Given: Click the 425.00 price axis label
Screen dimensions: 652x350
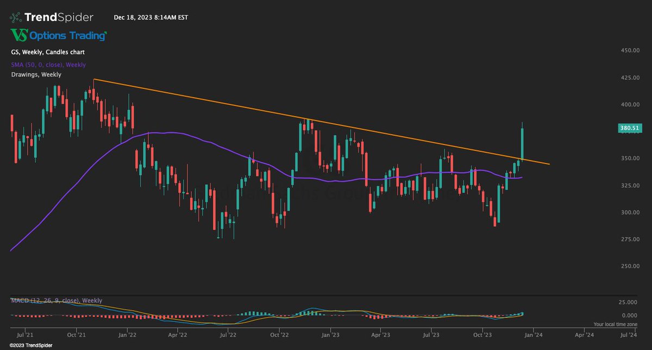Looking at the screenshot, I should (x=630, y=78).
